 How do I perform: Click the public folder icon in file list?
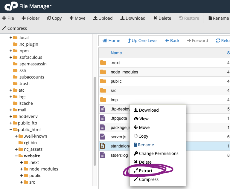coord(103,81)
